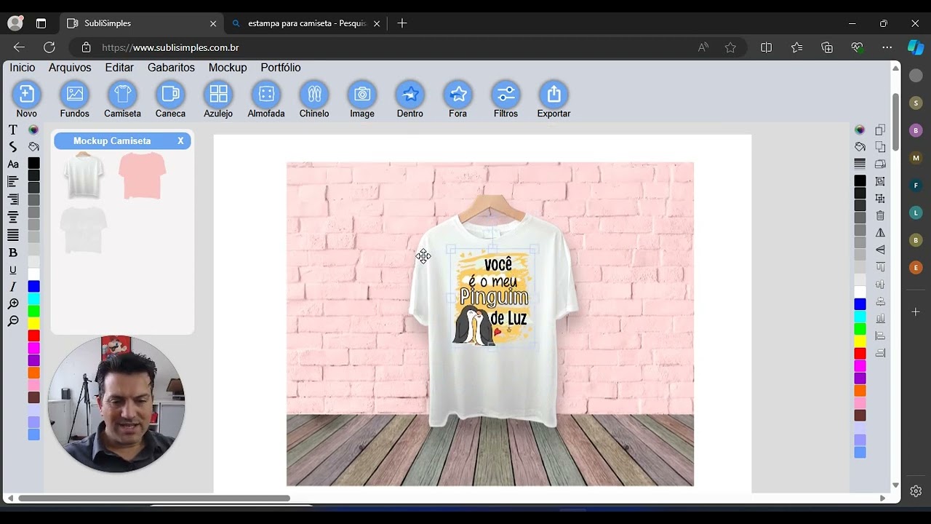Select black swatch in left palette
Image resolution: width=931 pixels, height=524 pixels.
pyautogui.click(x=33, y=163)
